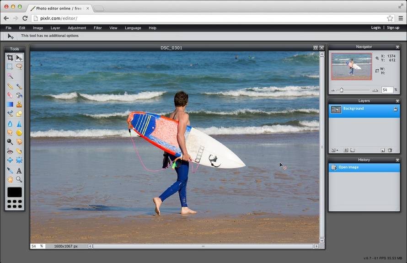Image resolution: width=407 pixels, height=263 pixels.
Task: Delete the current layer with trash icon
Action: pos(390,150)
